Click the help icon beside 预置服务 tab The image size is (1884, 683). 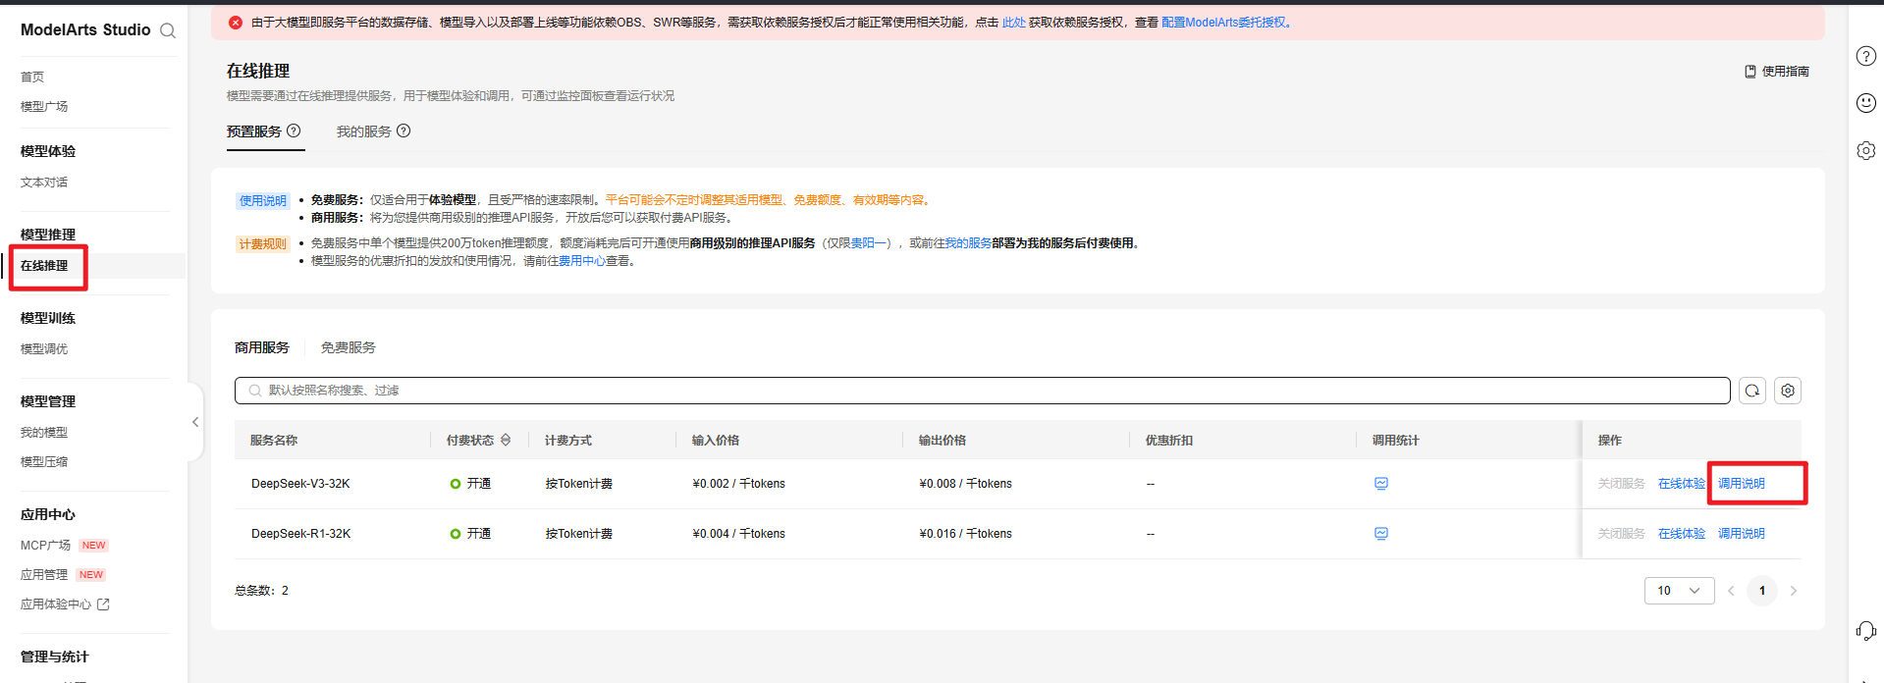(294, 131)
